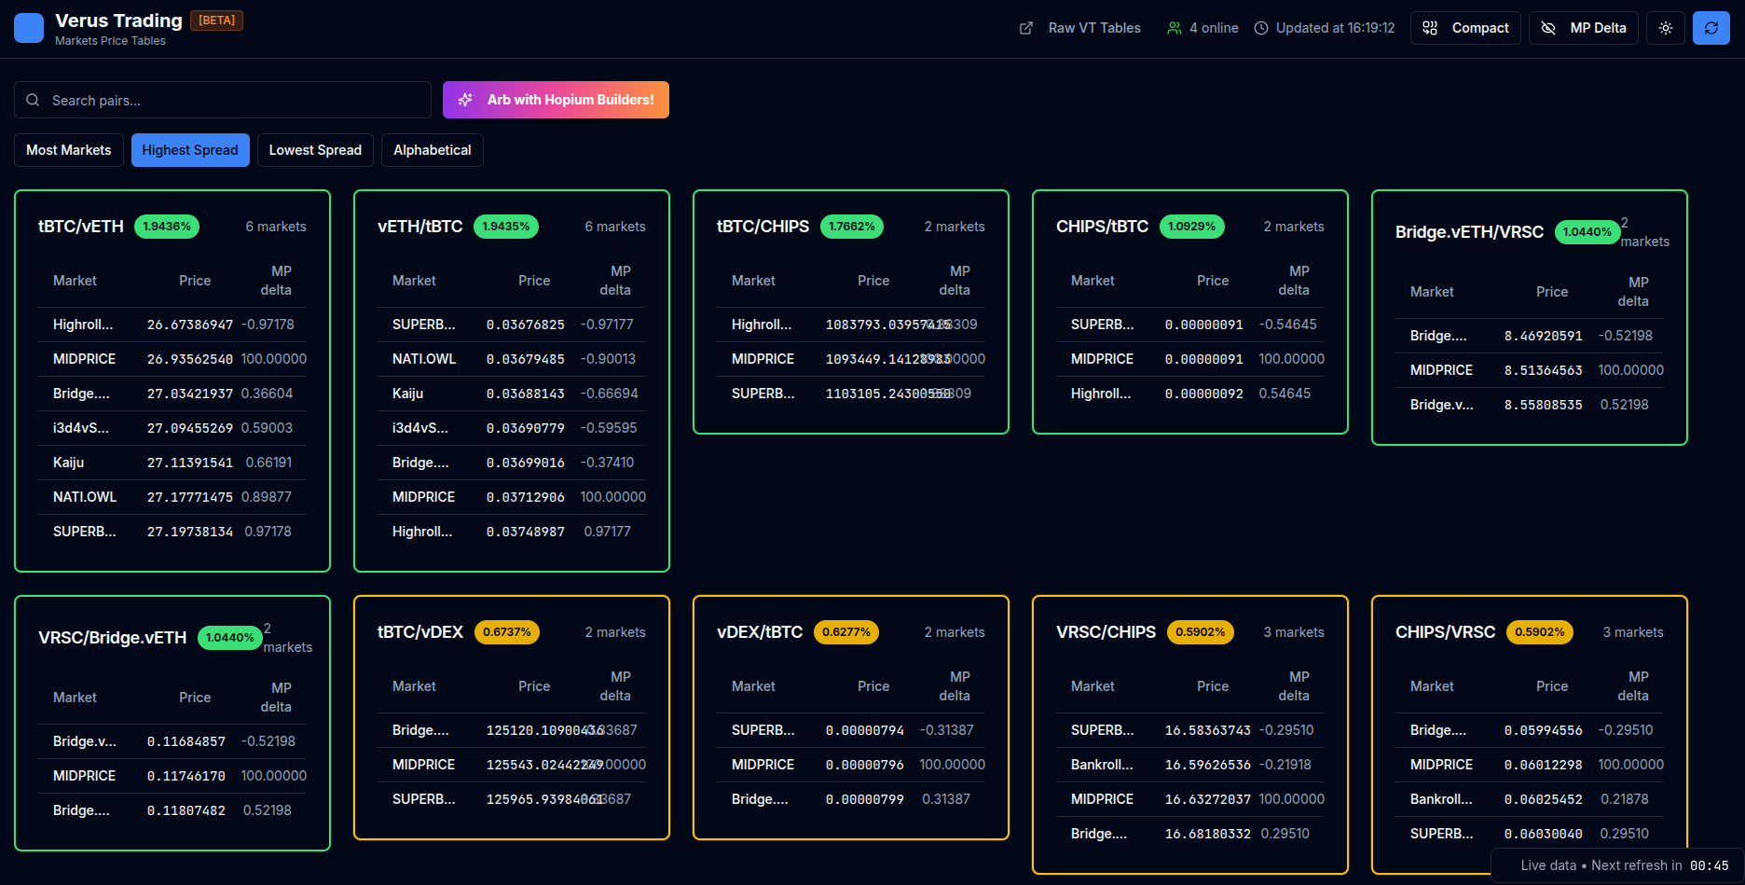Click the 1.9436% spread badge on tBTC/vETH
The width and height of the screenshot is (1745, 885).
click(167, 227)
